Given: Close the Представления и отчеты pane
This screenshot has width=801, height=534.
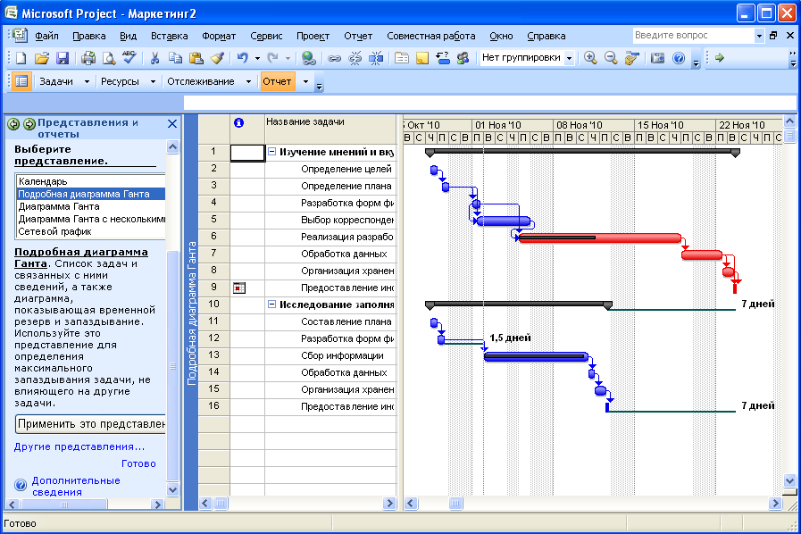Looking at the screenshot, I should (x=172, y=123).
